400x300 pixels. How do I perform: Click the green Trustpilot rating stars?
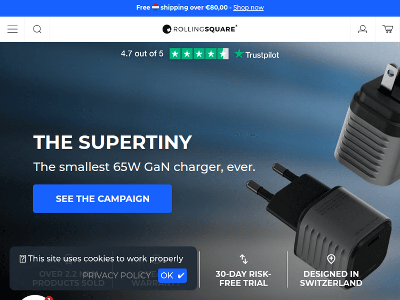click(x=199, y=54)
